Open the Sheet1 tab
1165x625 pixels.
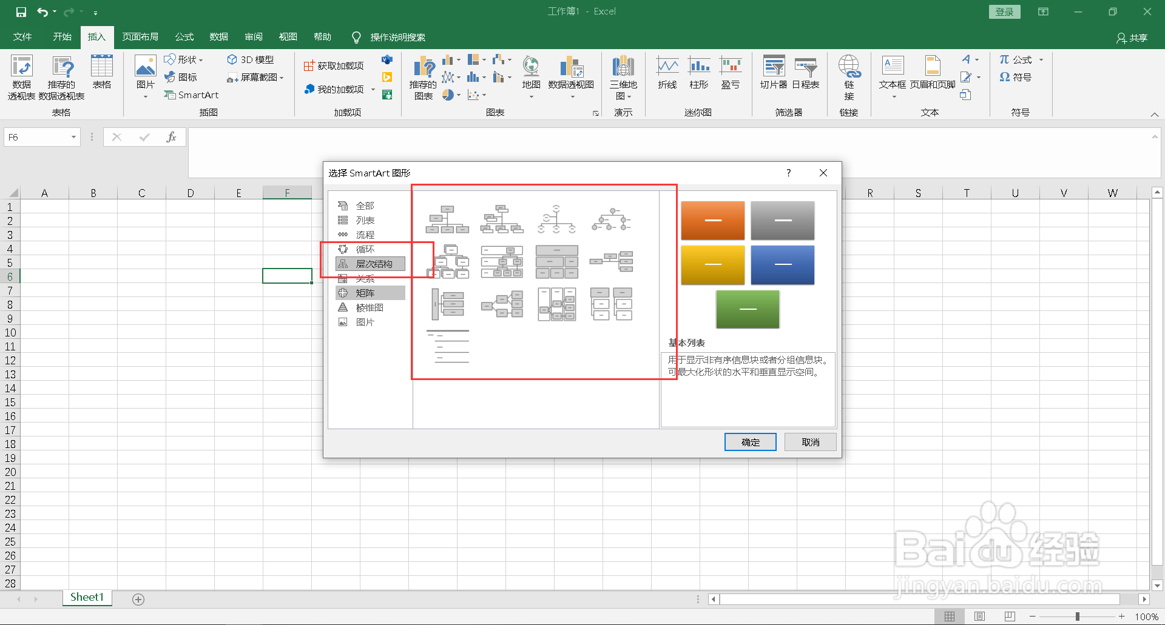coord(87,597)
